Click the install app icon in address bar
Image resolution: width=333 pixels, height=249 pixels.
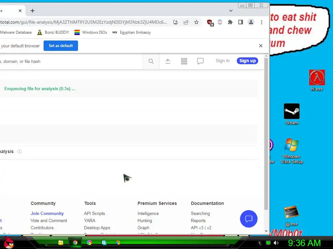[x=175, y=22]
